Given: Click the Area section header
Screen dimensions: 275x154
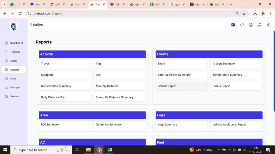Looking at the screenshot, I should tap(92, 115).
